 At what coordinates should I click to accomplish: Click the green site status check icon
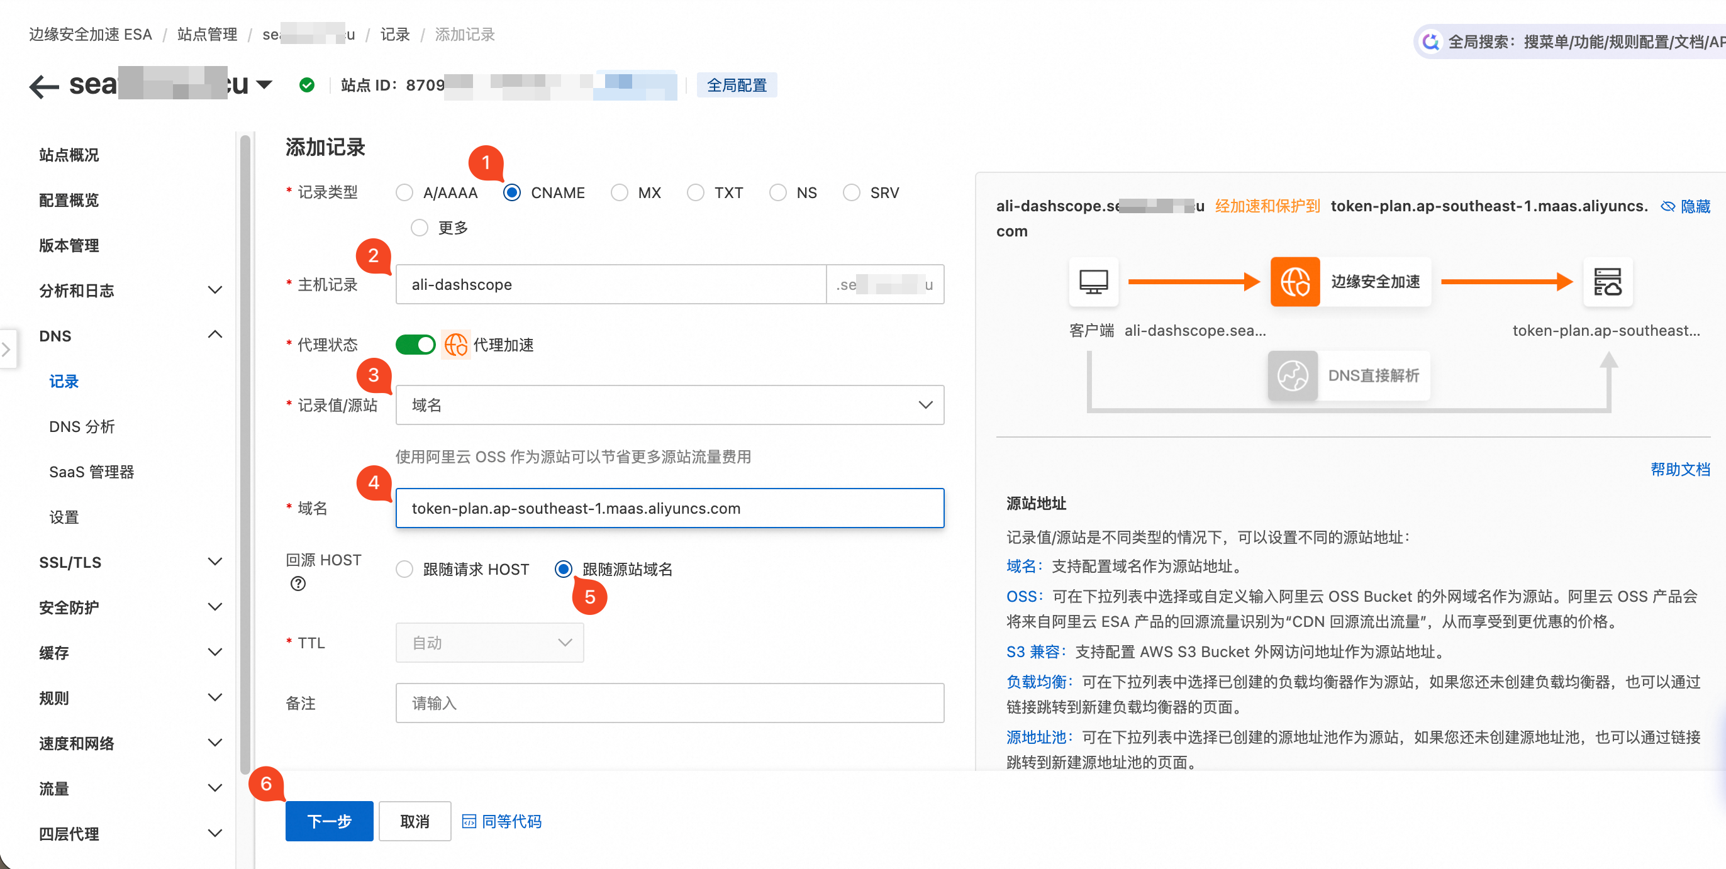[x=307, y=85]
